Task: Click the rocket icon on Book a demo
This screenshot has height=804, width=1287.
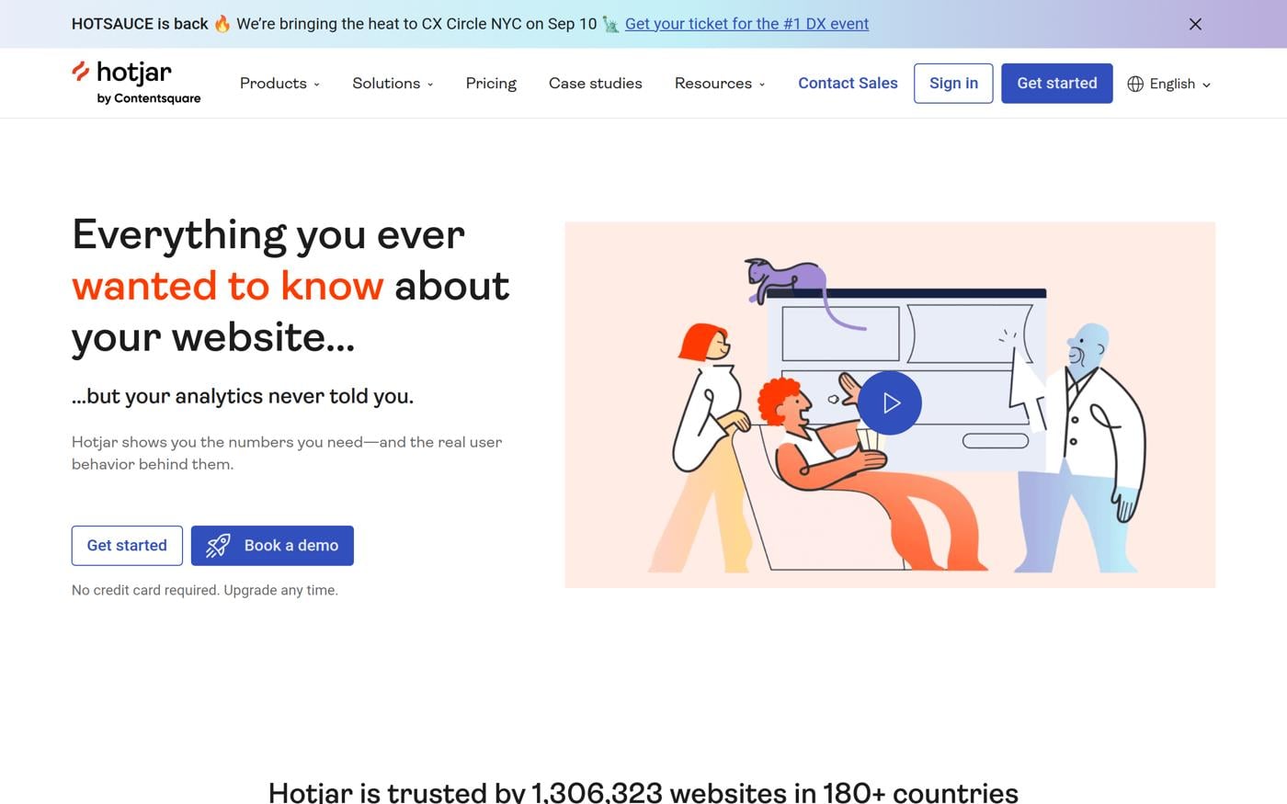Action: [217, 545]
